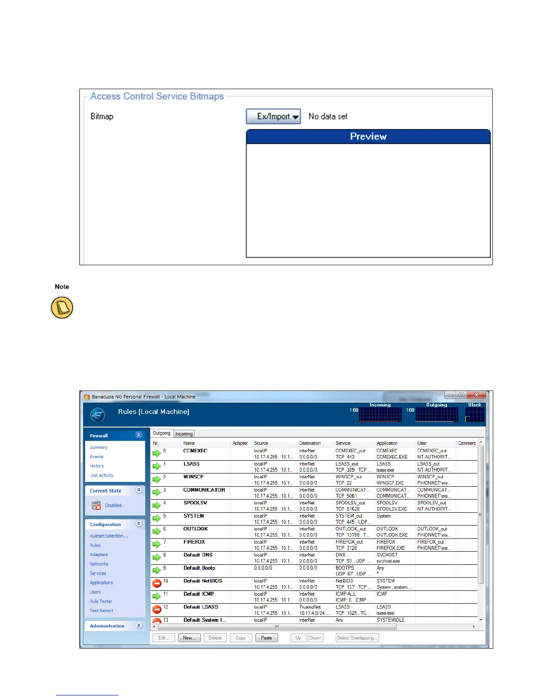Viewport: 540px width, 699px height.
Task: Open Live Activity in the sidebar
Action: coord(101,475)
